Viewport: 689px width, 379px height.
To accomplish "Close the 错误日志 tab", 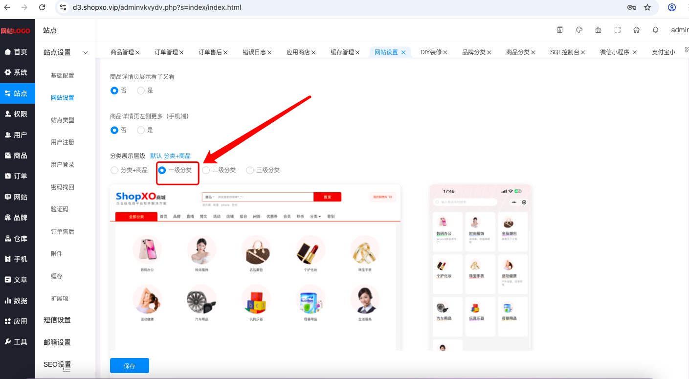I will coord(269,52).
